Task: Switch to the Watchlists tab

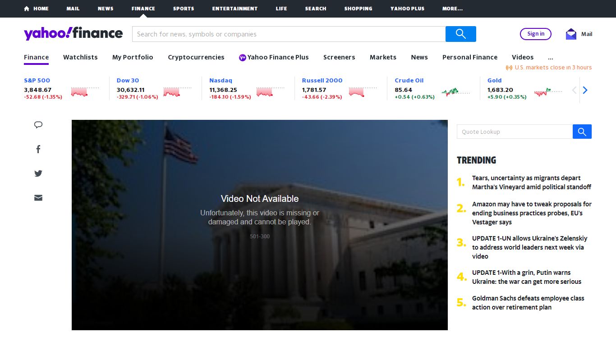Action: coord(80,57)
